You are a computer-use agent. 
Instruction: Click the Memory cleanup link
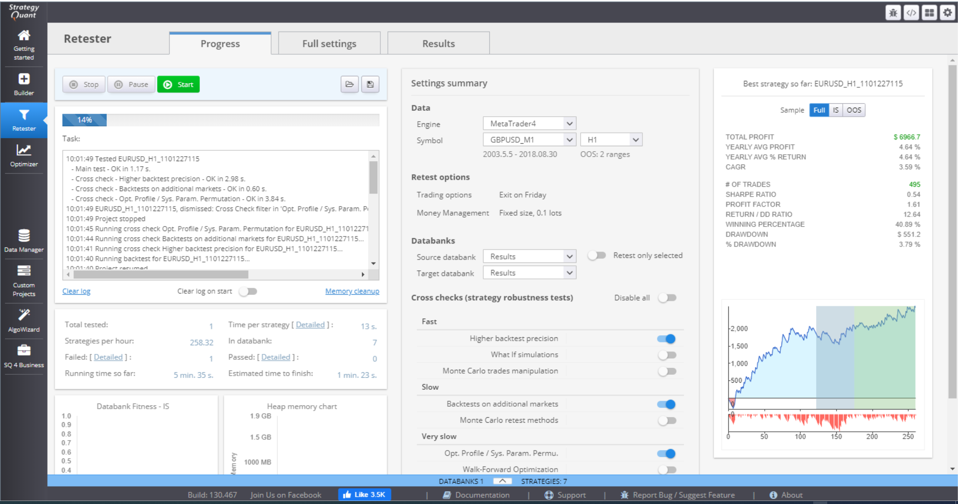point(352,291)
